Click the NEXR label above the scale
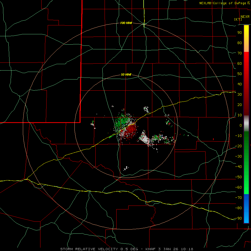251x251 pixels. point(245,17)
